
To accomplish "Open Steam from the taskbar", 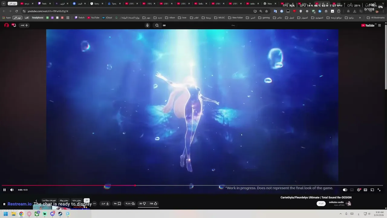I will tap(60, 214).
